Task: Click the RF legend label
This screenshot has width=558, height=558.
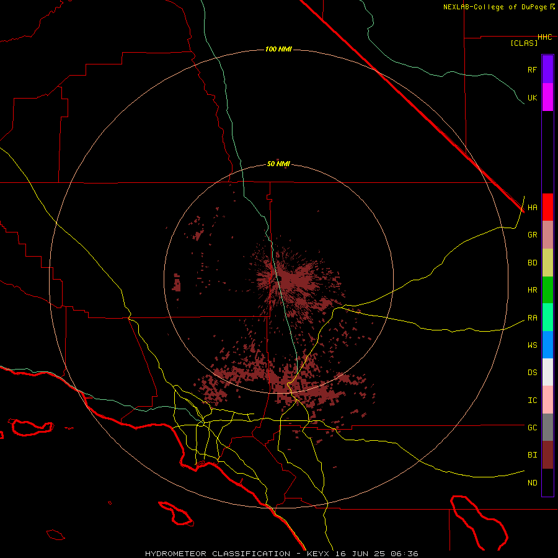Action: coord(532,69)
